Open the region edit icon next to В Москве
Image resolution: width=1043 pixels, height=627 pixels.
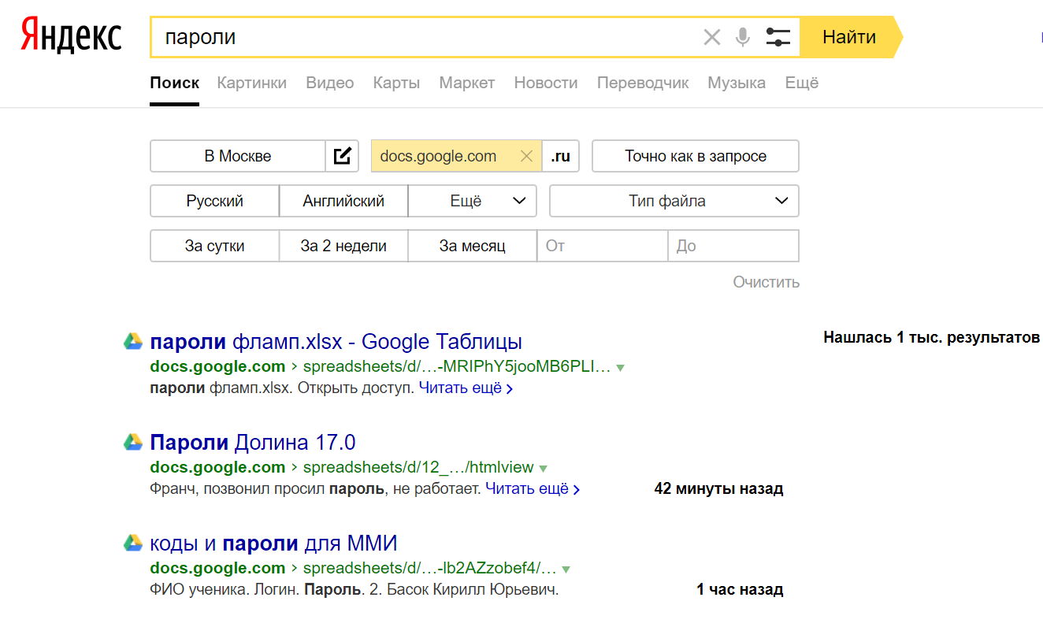(342, 156)
